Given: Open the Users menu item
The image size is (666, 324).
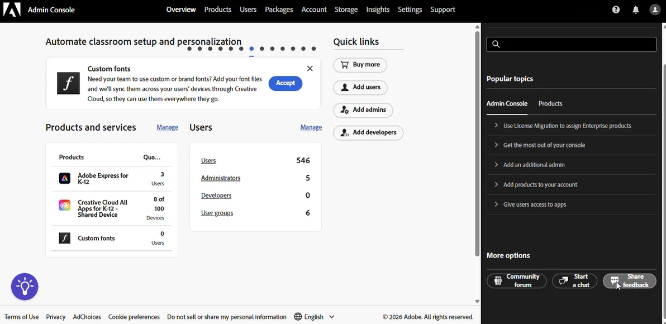Looking at the screenshot, I should [248, 9].
